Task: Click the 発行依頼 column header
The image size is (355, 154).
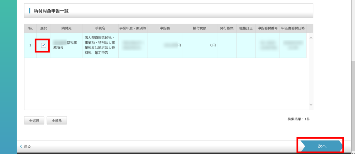Action: click(227, 28)
